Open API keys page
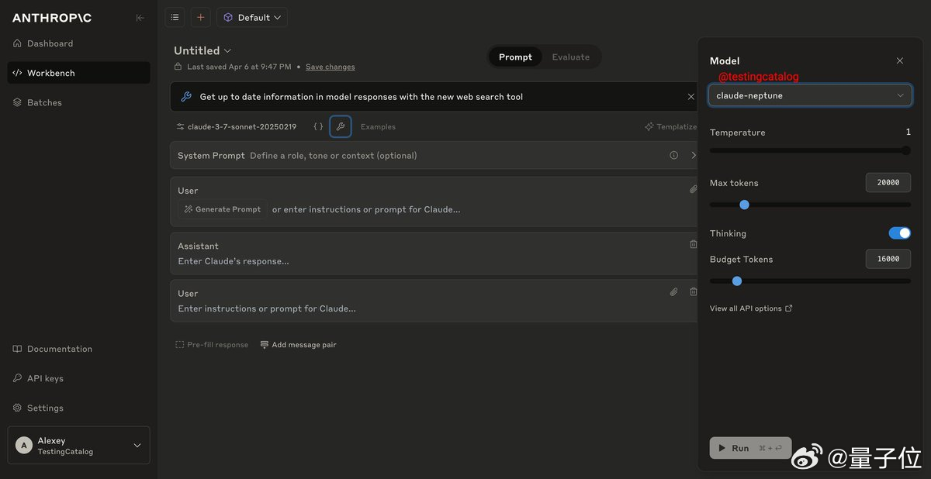The height and width of the screenshot is (479, 931). pyautogui.click(x=78, y=378)
